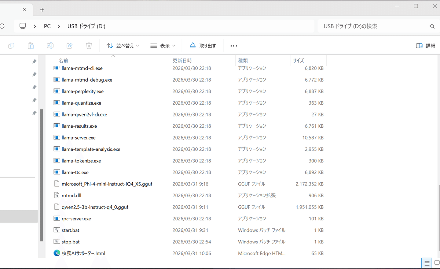Toggle the 詳細 details pane
440x269 pixels.
(426, 46)
